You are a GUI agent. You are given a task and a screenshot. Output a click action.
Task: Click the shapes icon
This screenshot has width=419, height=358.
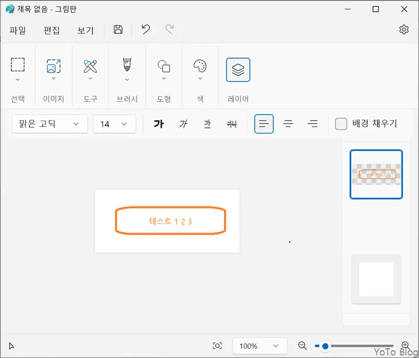click(x=164, y=65)
